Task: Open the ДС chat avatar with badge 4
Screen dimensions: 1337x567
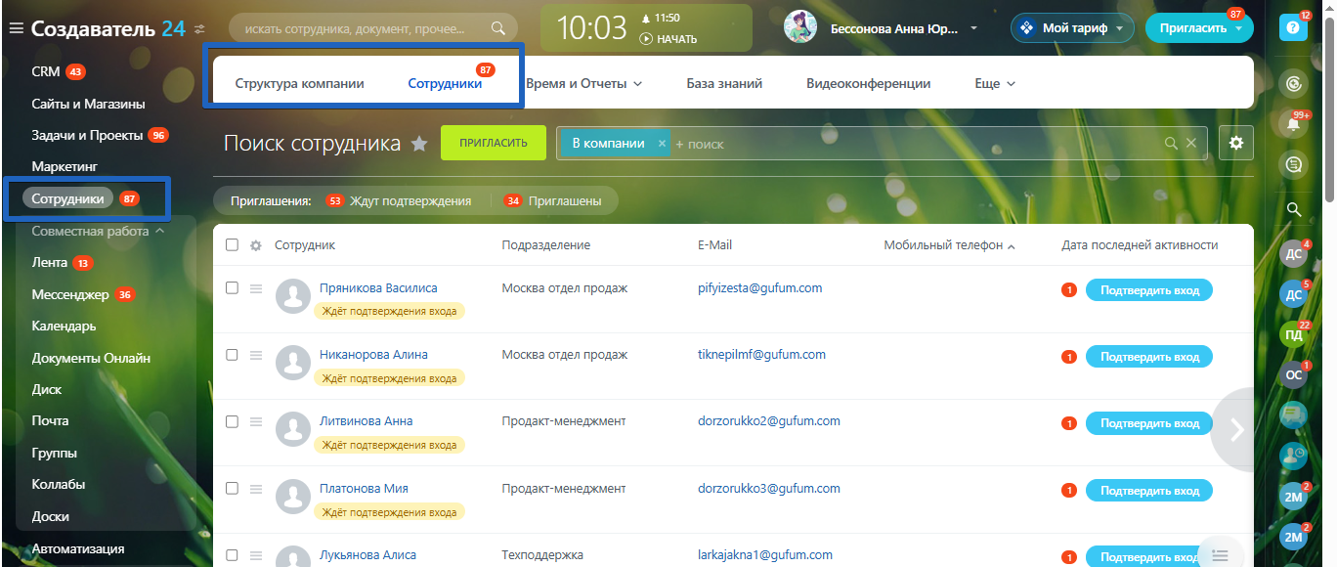Action: pos(1293,254)
